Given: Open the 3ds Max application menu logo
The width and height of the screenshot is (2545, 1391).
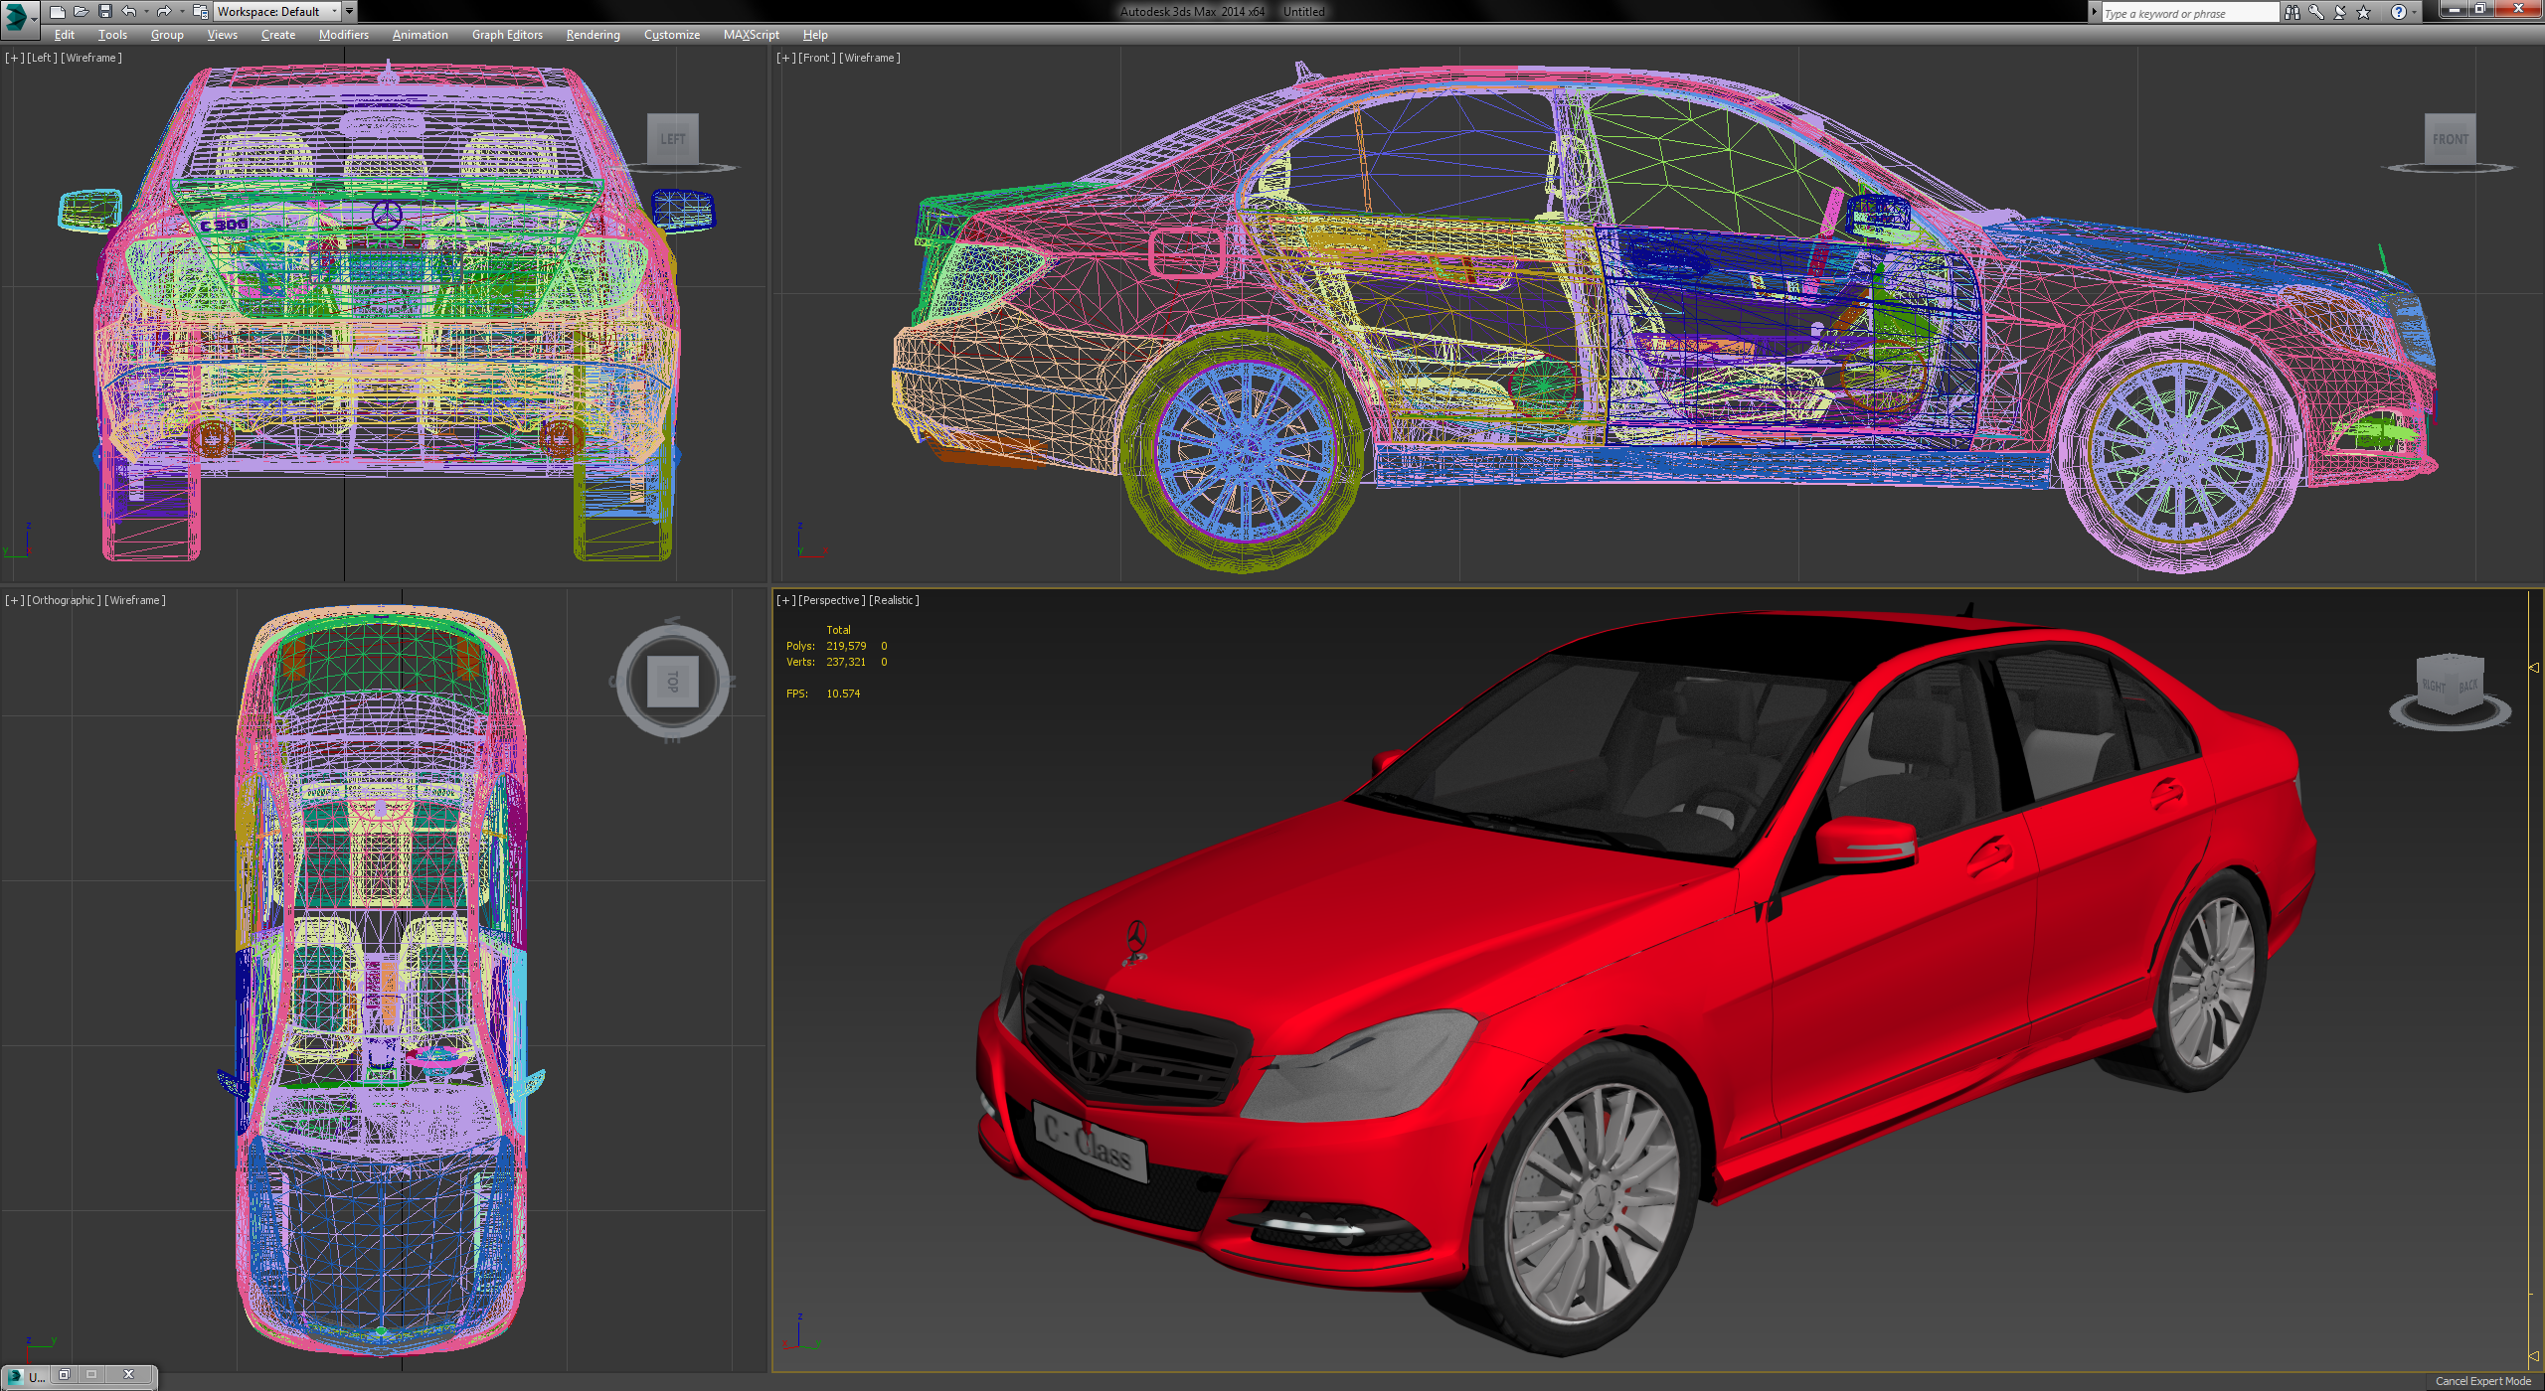Looking at the screenshot, I should (x=17, y=16).
